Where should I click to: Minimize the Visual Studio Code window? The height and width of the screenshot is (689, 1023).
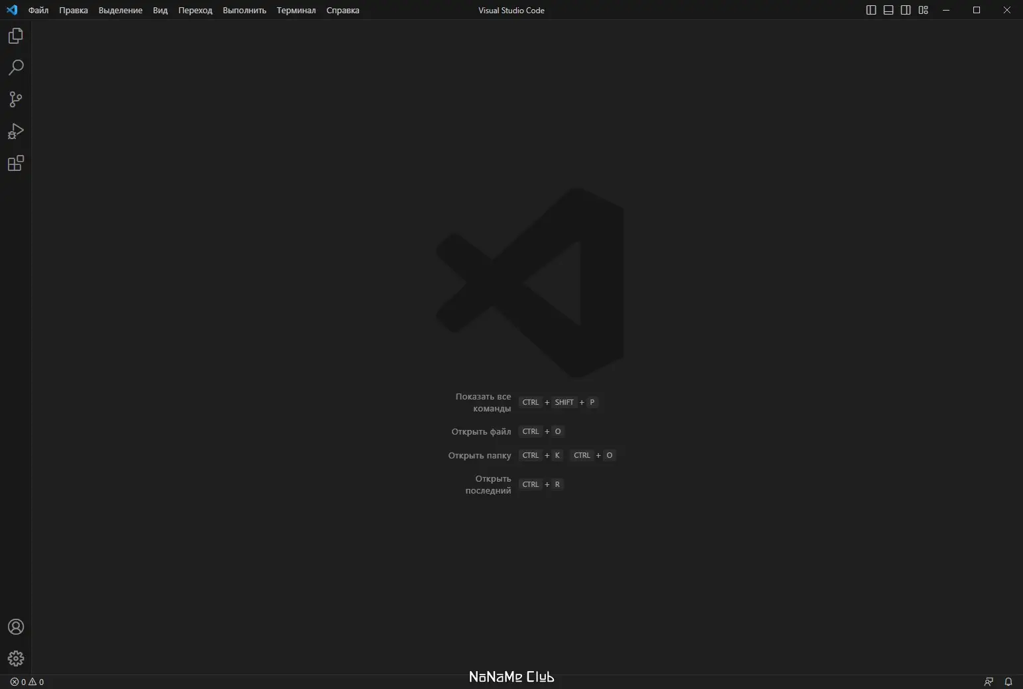pos(946,10)
